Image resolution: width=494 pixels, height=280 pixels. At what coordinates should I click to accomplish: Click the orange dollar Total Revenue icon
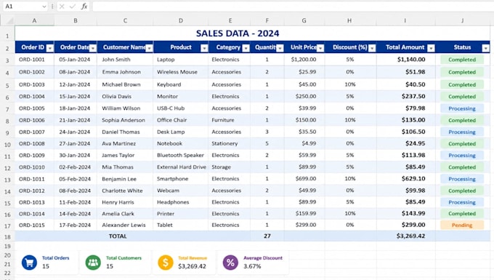point(166,263)
